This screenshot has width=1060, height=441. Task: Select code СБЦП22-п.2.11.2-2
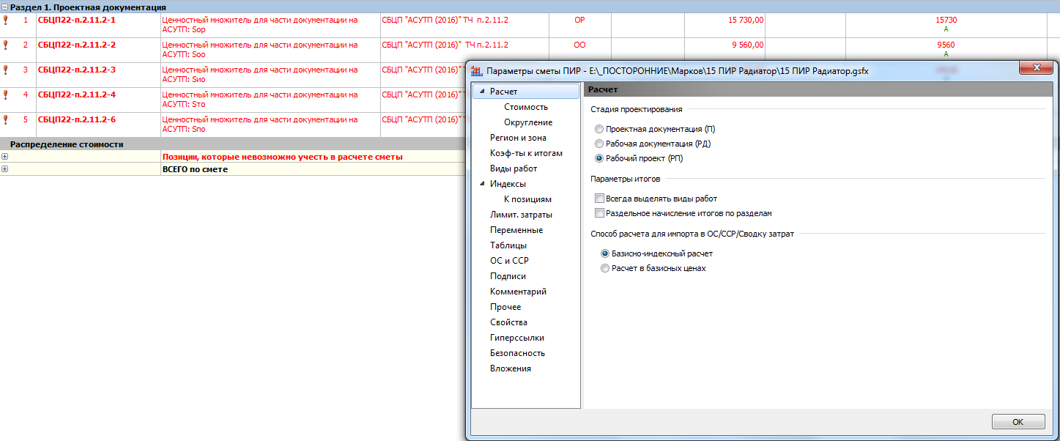(77, 45)
